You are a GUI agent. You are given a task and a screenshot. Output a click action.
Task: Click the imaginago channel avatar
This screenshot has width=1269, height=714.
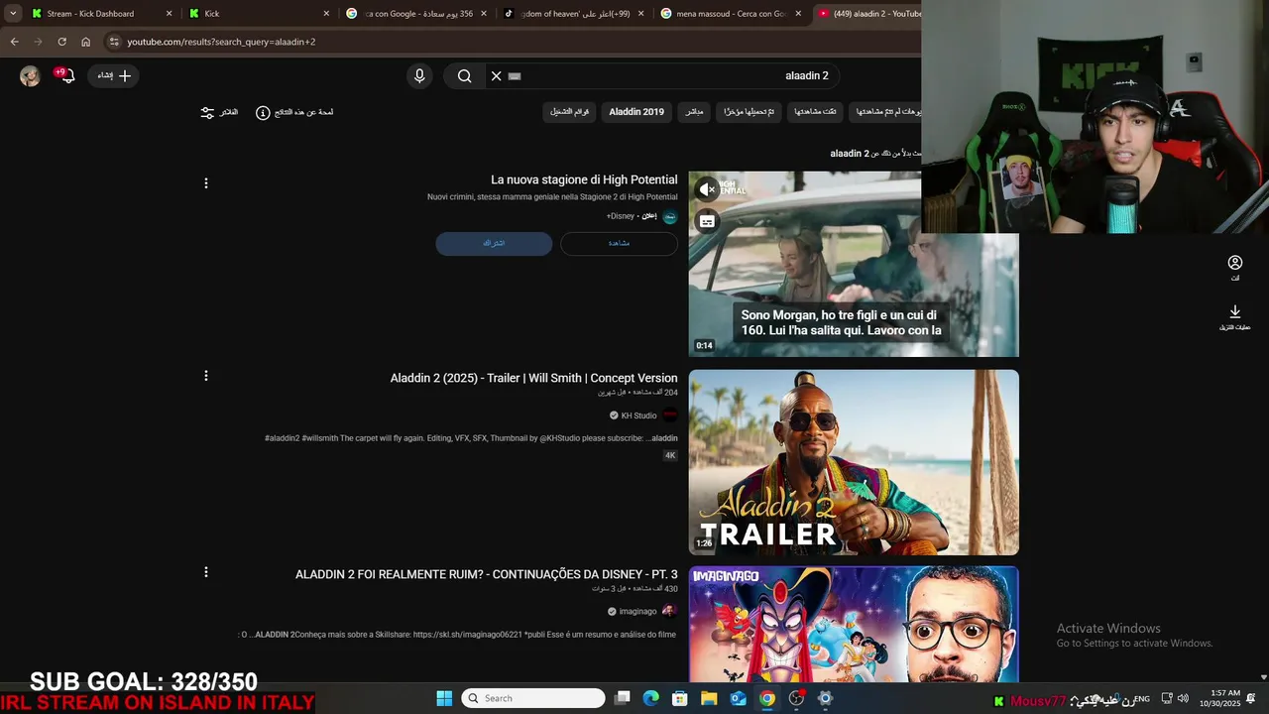(670, 612)
